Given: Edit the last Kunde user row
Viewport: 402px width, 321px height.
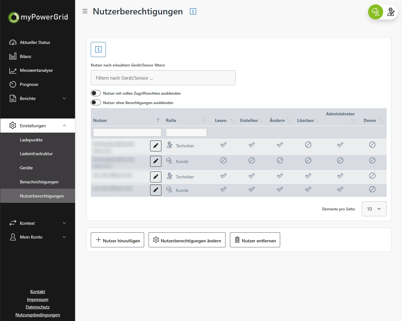Looking at the screenshot, I should point(156,190).
